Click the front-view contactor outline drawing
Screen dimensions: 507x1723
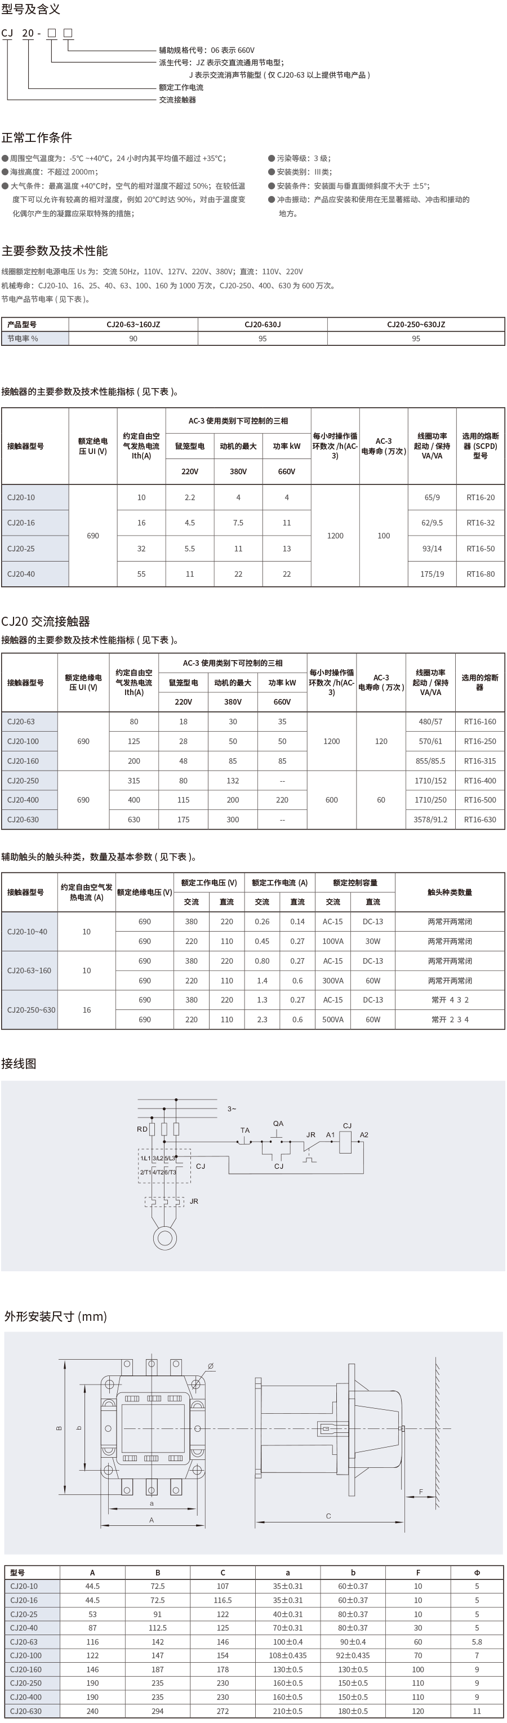coord(152,1428)
